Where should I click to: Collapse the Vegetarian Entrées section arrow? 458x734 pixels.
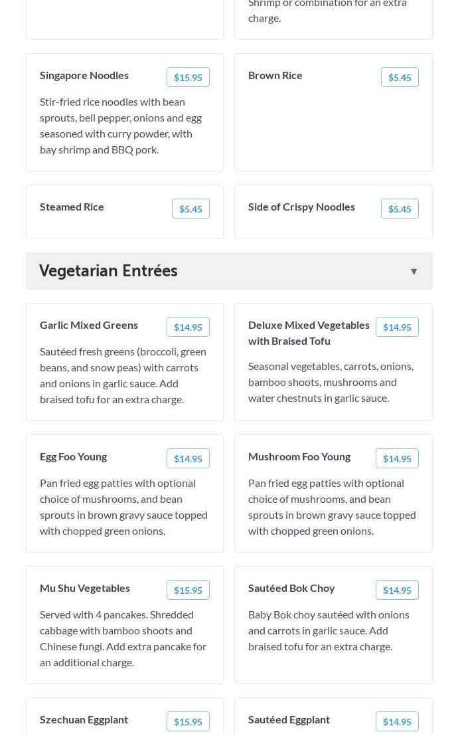[x=414, y=271]
